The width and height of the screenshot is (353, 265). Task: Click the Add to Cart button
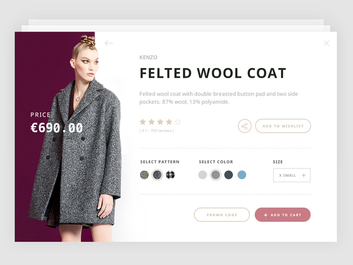coord(282,215)
